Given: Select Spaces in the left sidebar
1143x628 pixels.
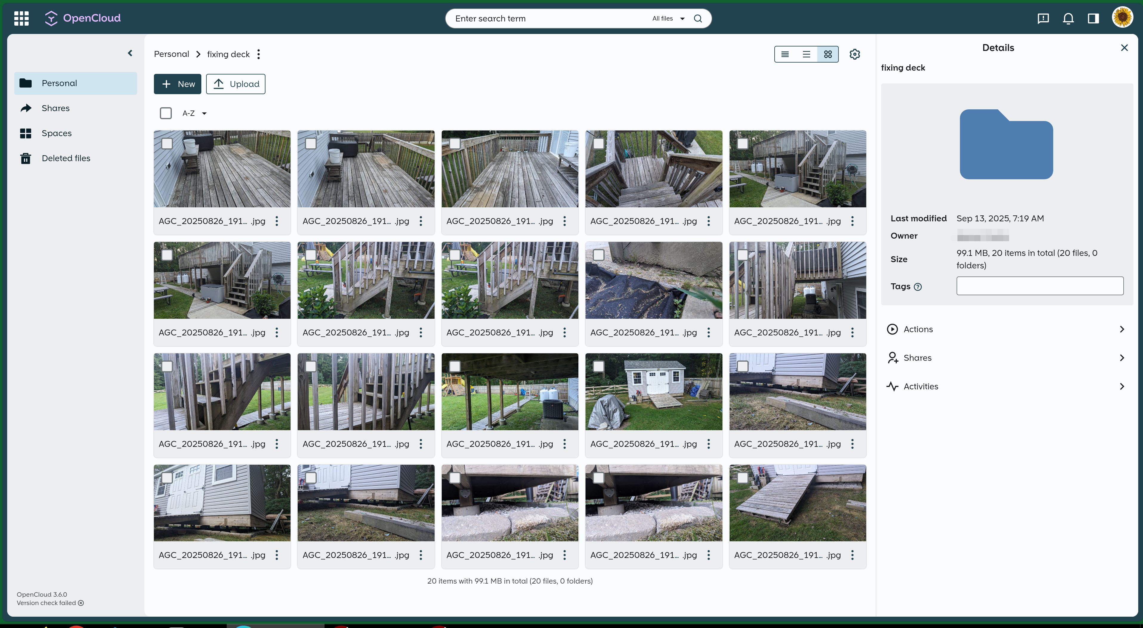Looking at the screenshot, I should [57, 133].
